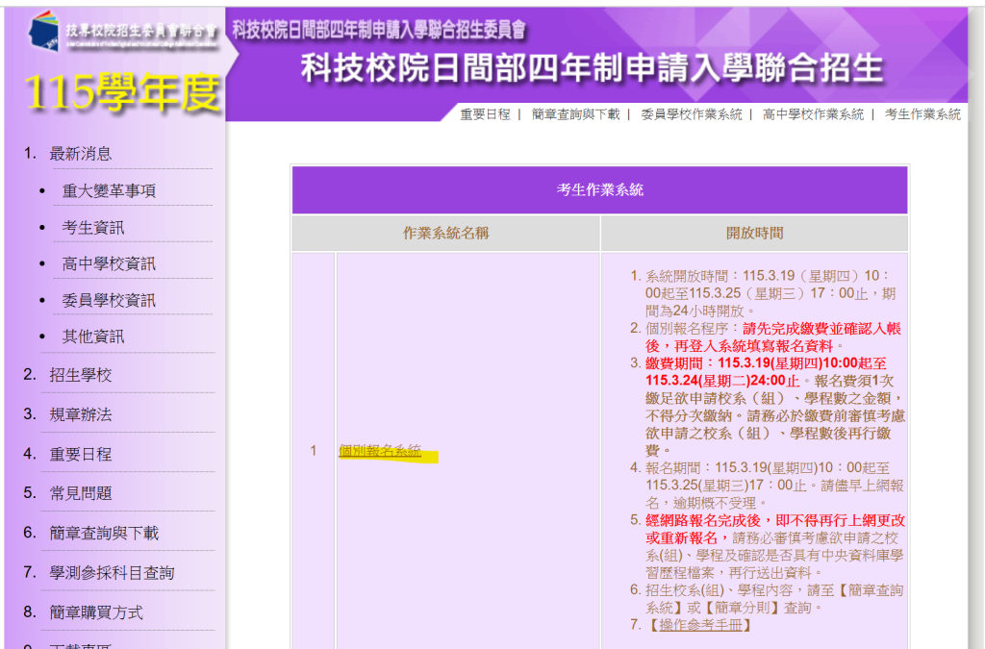985x649 pixels.
Task: Open 常見問題 in the sidebar
Action: [81, 494]
